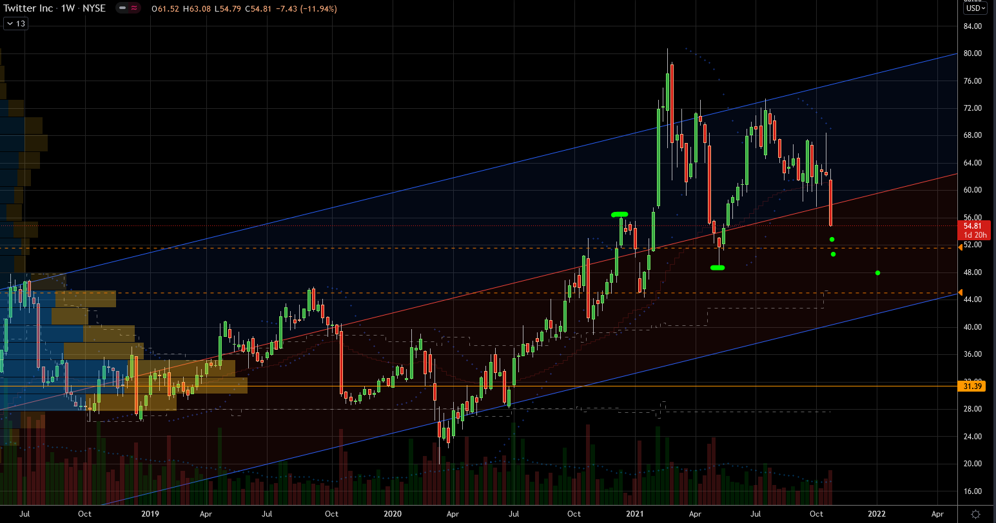Viewport: 996px width, 523px height.
Task: Expand the collapsed indicators legend showing 13
Action: [15, 24]
